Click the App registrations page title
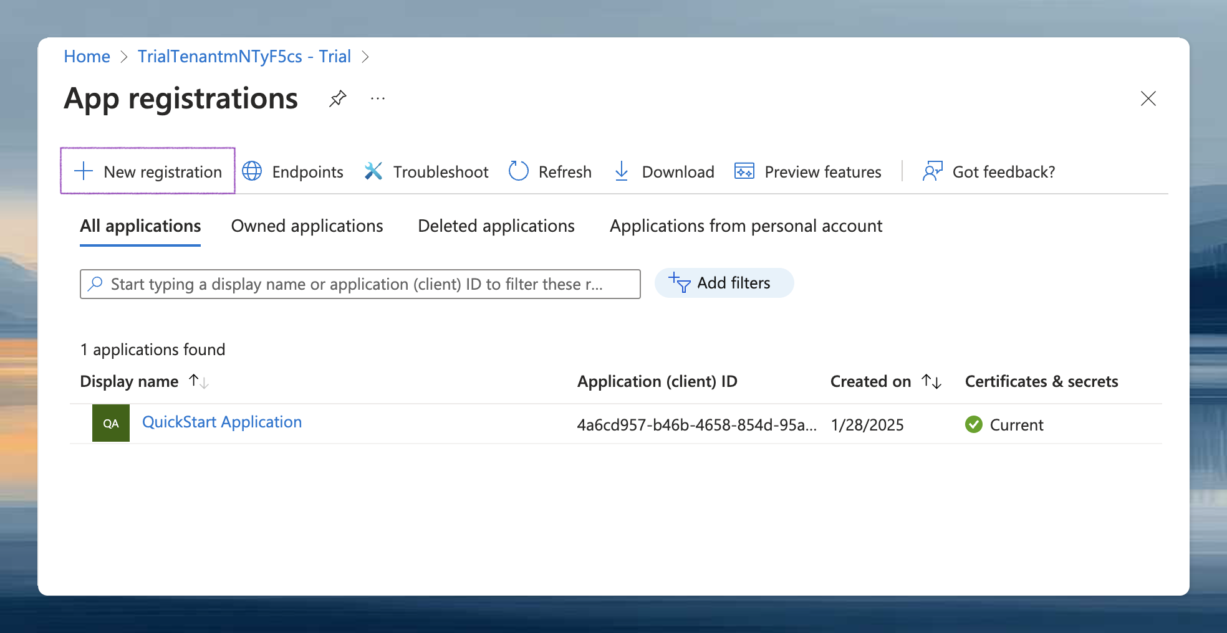1227x633 pixels. click(181, 98)
